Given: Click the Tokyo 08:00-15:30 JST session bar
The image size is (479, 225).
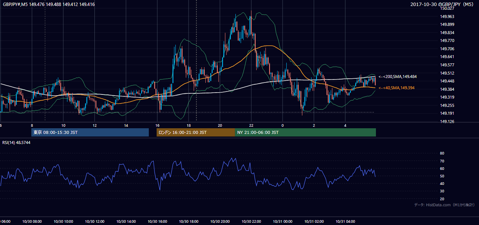Looking at the screenshot, I should [x=90, y=132].
